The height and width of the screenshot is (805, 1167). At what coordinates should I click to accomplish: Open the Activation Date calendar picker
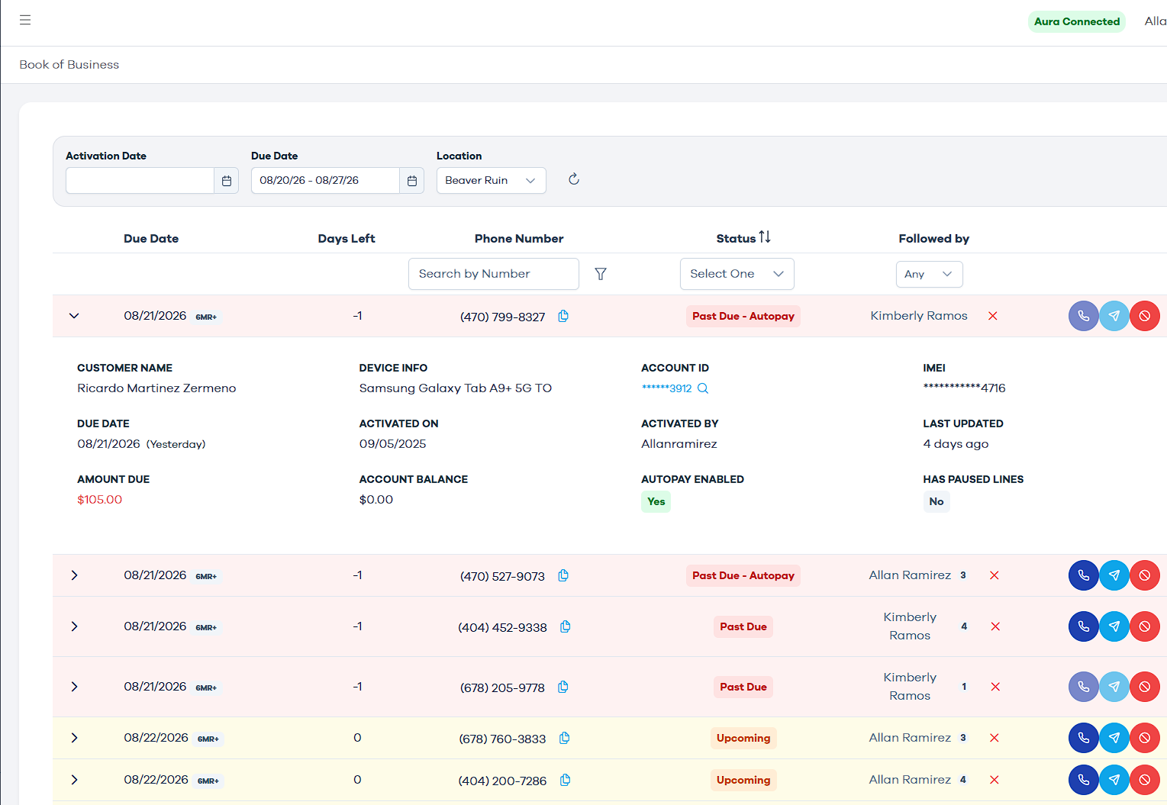pos(227,181)
